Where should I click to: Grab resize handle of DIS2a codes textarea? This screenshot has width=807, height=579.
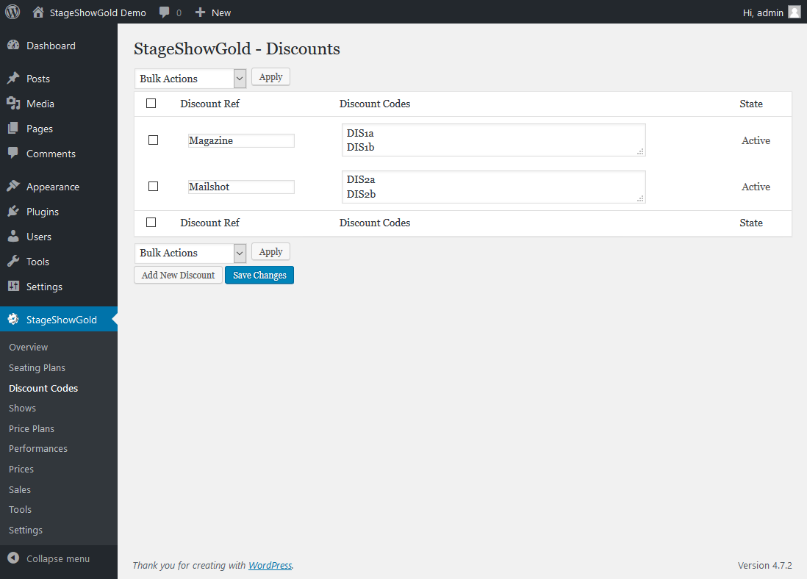[641, 198]
